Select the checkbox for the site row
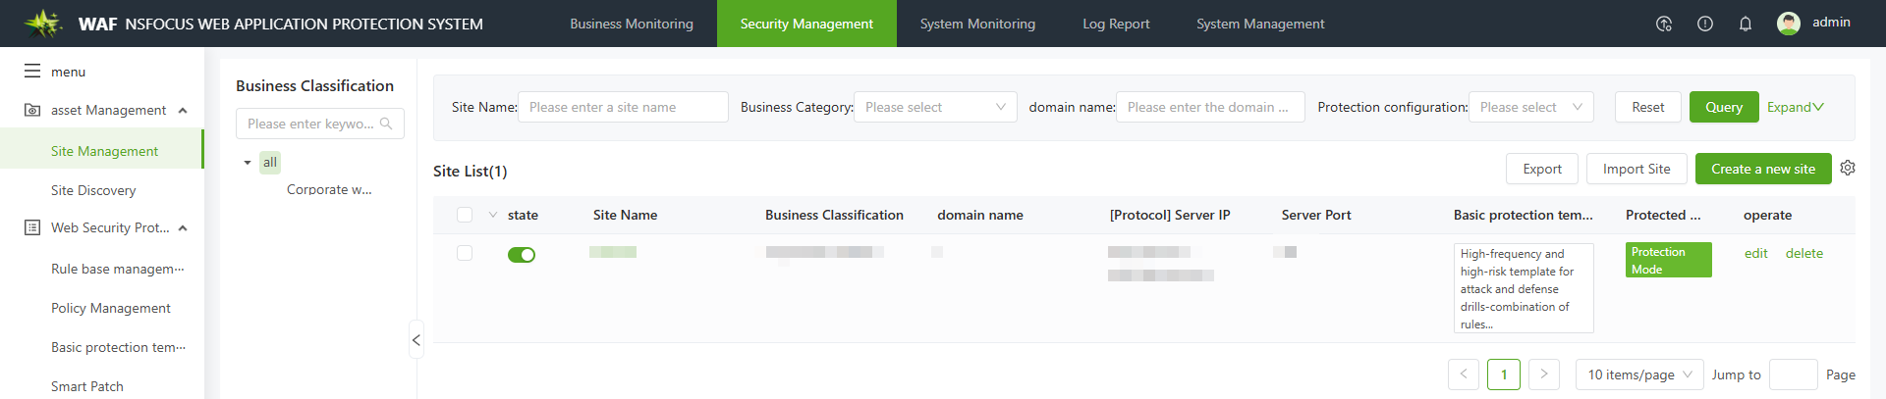 465,253
